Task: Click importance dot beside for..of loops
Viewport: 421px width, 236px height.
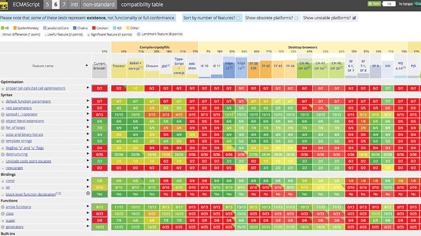Action: (x=3, y=128)
